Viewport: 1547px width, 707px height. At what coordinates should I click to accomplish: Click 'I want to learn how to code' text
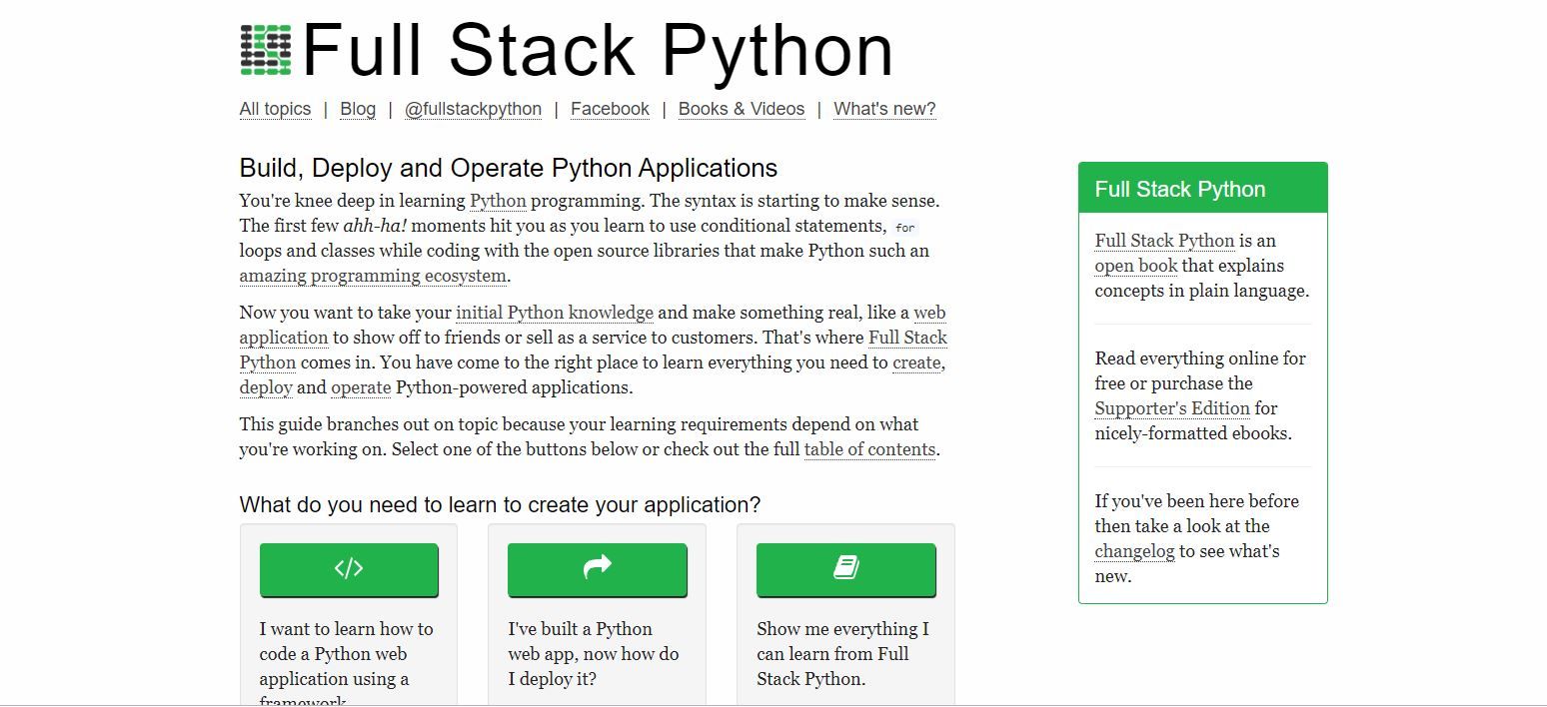(347, 661)
